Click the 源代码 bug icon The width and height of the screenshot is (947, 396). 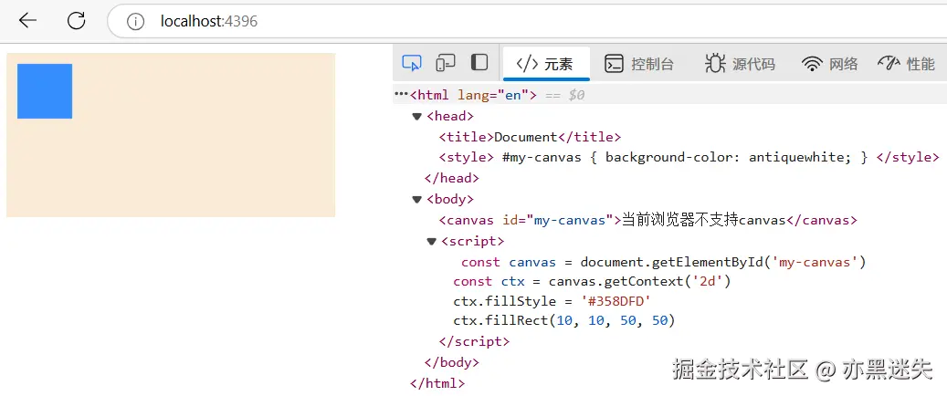coord(715,63)
